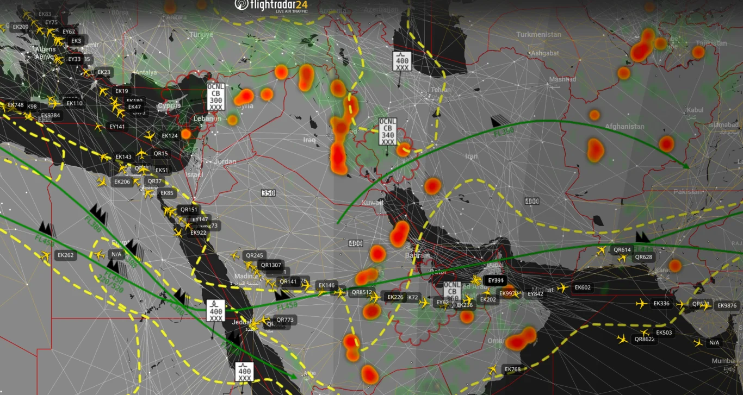Image resolution: width=743 pixels, height=395 pixels.
Task: Click the EY75 flight label
Action: 52,22
